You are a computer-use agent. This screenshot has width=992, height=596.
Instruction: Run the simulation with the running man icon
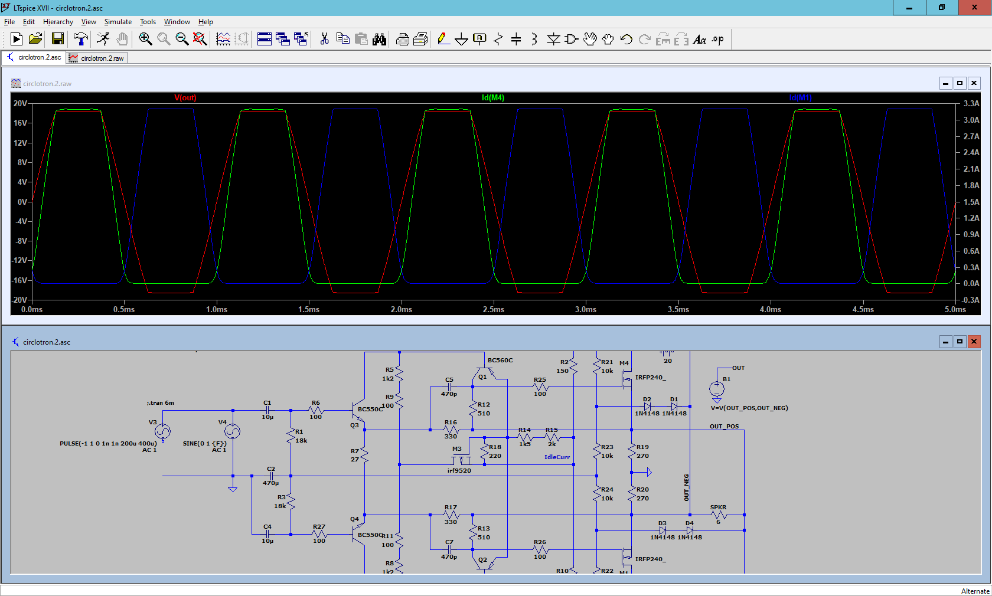103,39
